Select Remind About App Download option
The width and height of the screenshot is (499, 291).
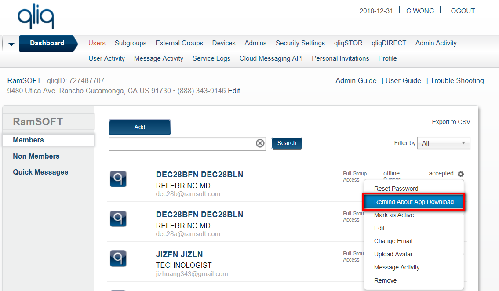click(x=414, y=202)
